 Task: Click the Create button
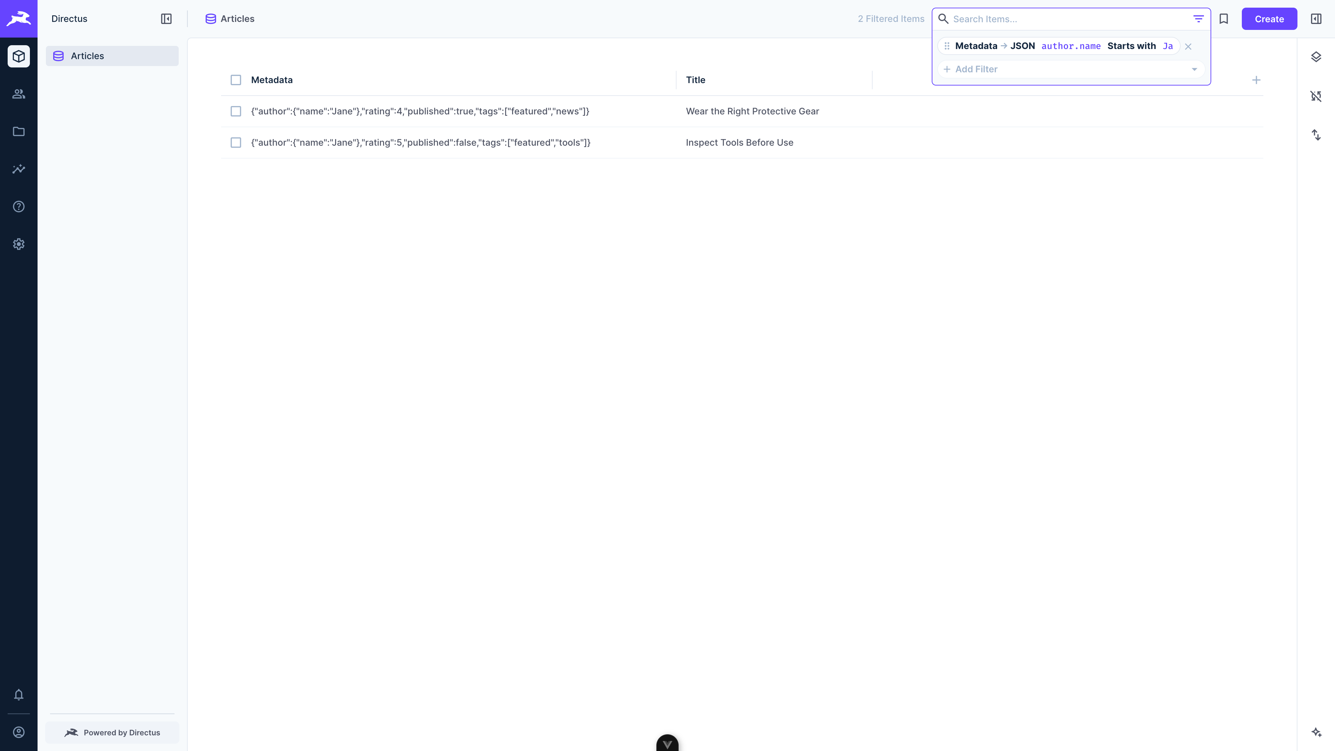click(x=1269, y=19)
